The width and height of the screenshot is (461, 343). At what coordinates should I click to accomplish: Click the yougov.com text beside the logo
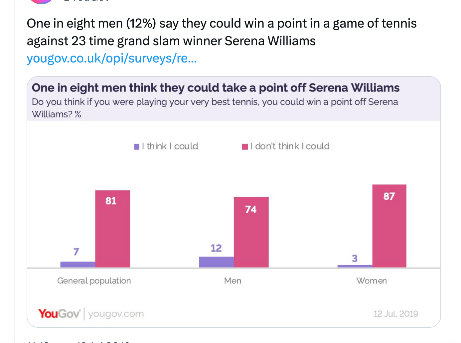tap(116, 314)
